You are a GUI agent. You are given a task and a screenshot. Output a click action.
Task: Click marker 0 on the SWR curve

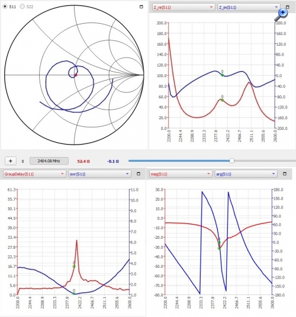(74, 293)
